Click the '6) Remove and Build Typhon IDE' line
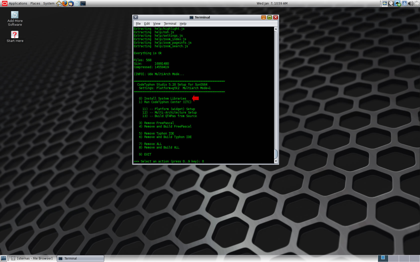Screen dimensions: 420x262 click(x=165, y=137)
